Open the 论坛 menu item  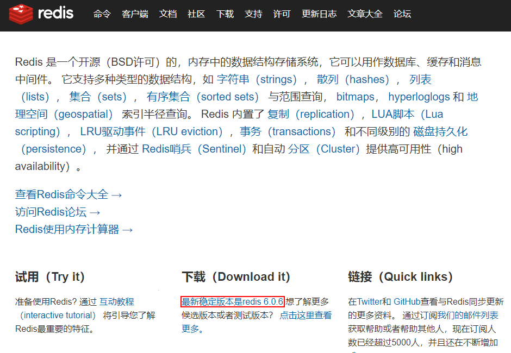point(402,14)
